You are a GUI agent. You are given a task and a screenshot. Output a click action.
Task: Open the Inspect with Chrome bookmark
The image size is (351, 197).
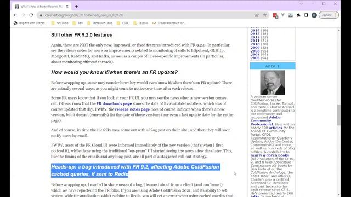(x=30, y=23)
